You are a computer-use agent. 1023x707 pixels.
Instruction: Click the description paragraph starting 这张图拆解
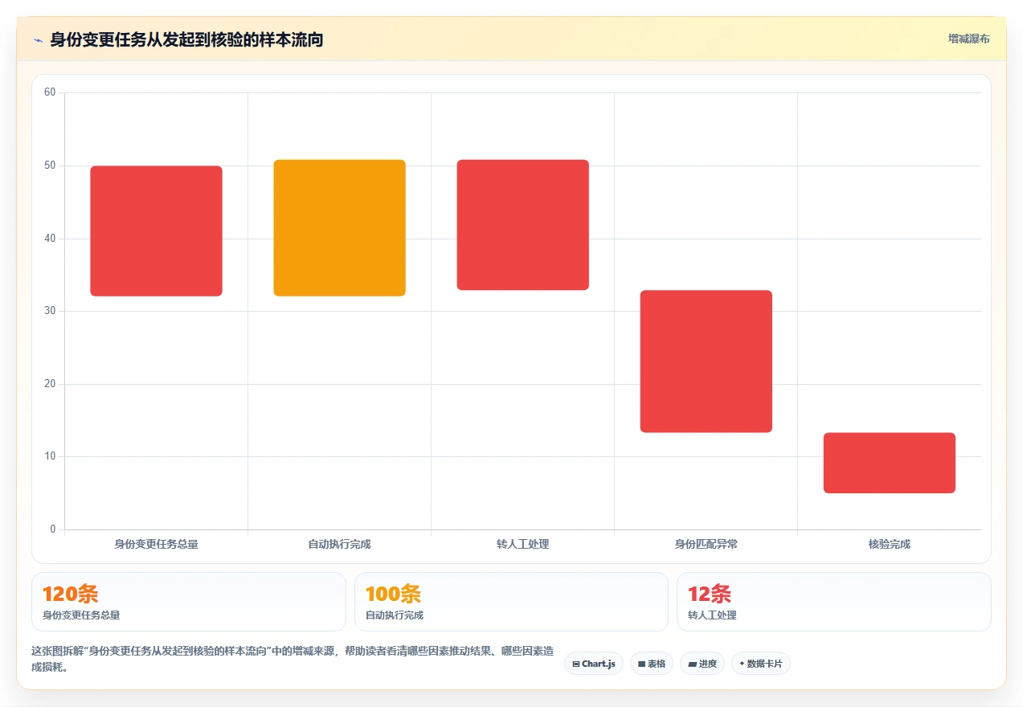pyautogui.click(x=293, y=659)
